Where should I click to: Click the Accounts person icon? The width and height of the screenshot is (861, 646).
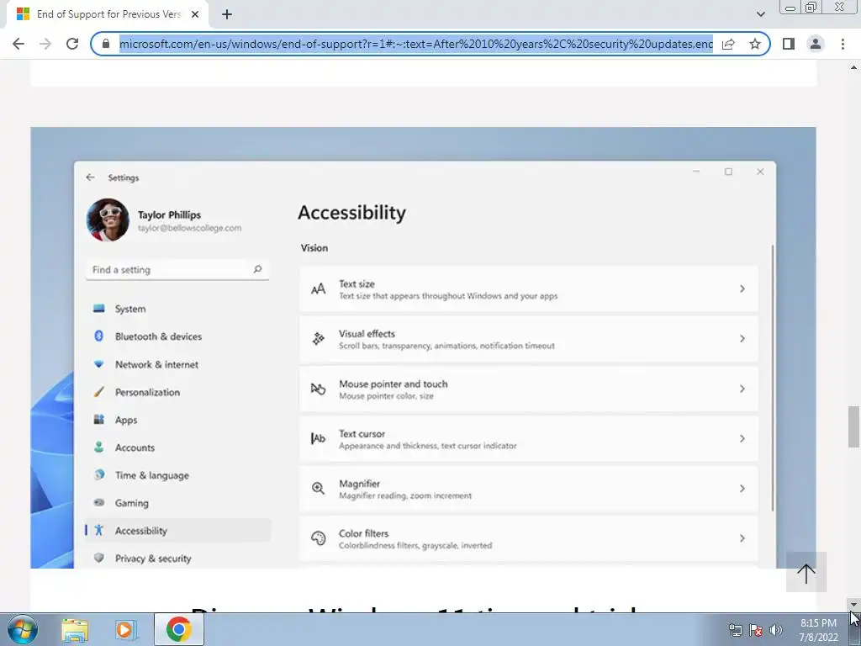coord(99,447)
